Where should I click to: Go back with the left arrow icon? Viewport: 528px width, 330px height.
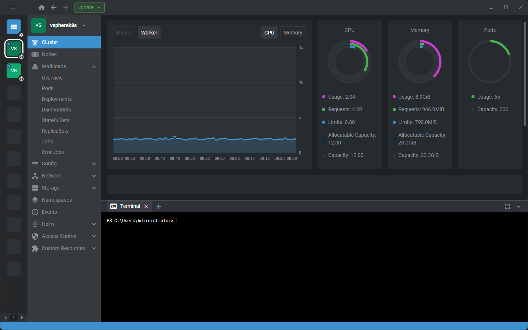click(54, 7)
